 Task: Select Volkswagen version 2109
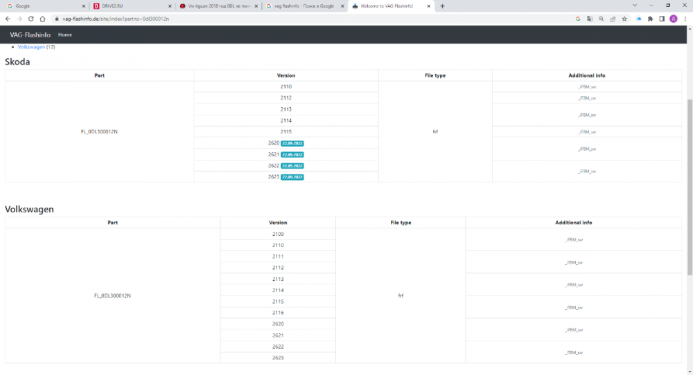[x=278, y=235]
